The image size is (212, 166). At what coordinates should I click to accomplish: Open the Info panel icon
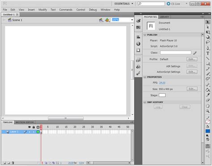tap(138, 44)
